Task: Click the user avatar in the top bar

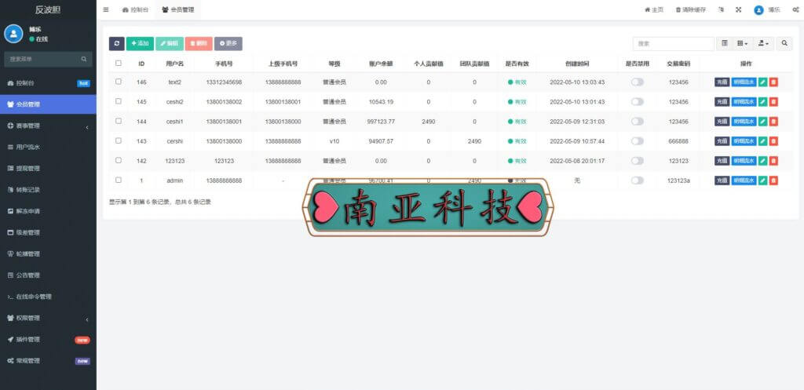Action: (758, 10)
